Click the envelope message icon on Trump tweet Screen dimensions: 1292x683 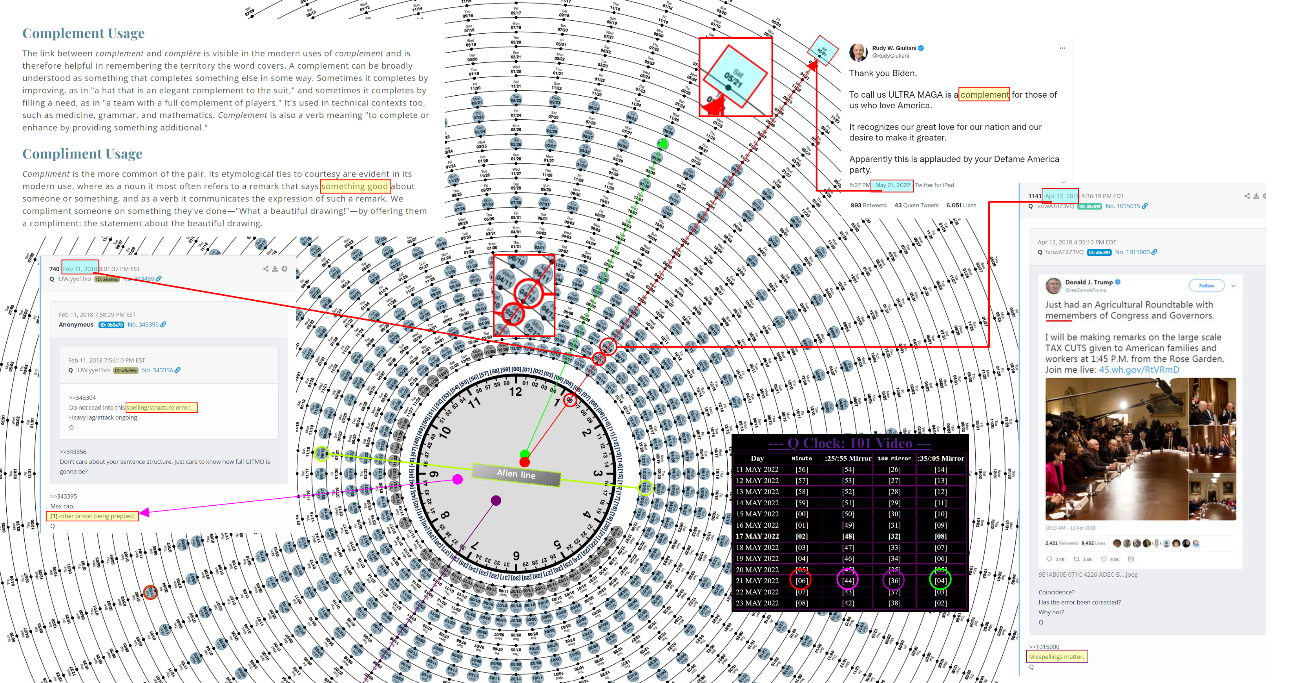(1130, 559)
